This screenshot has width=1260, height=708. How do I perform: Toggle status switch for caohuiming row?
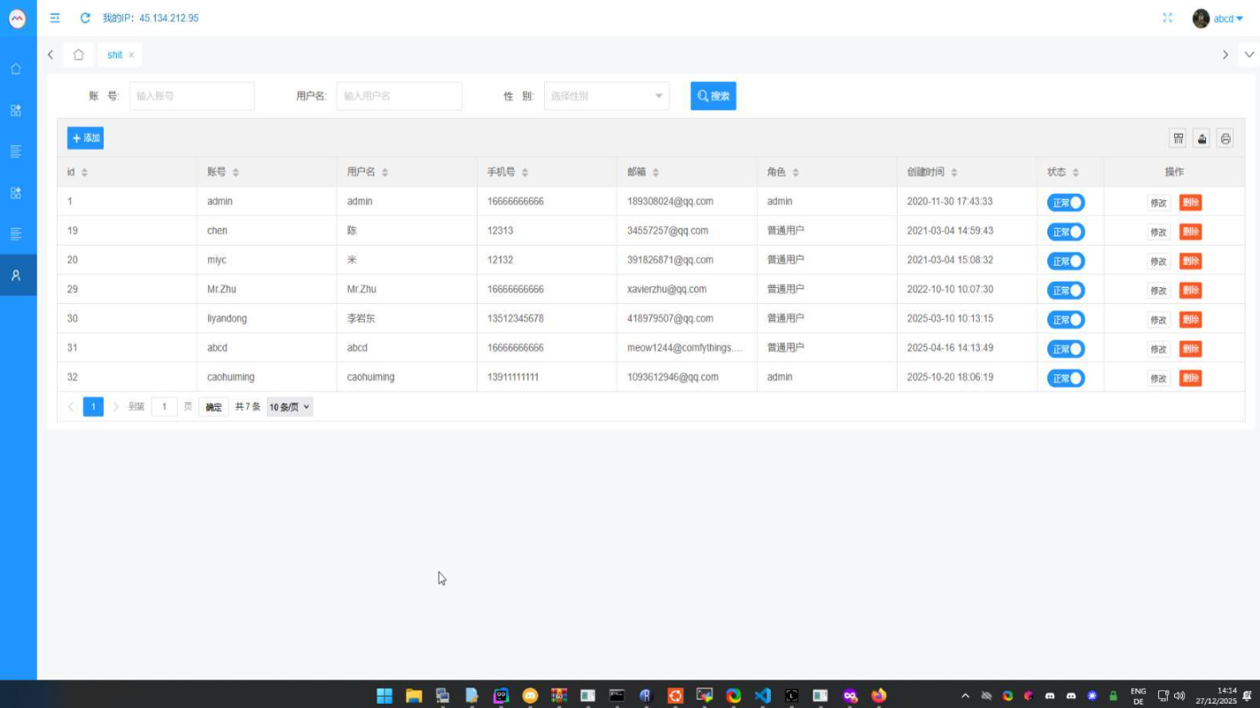(x=1066, y=378)
